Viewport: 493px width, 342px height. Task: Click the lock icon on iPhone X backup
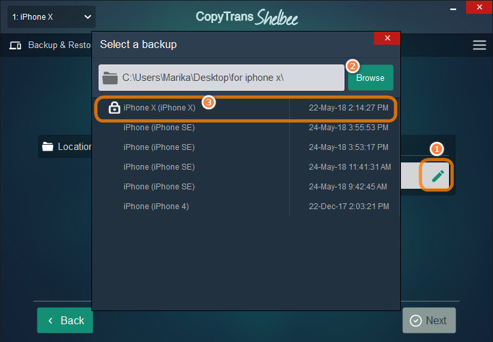pyautogui.click(x=114, y=108)
